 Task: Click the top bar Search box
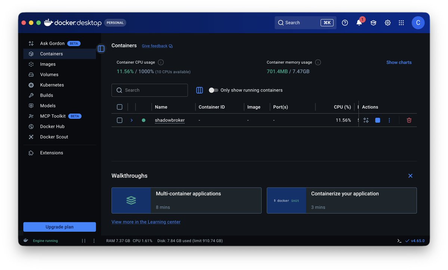point(305,22)
